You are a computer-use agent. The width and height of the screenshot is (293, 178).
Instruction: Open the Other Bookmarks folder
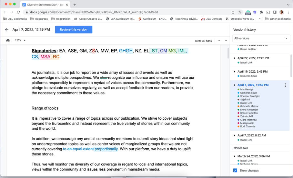[x=278, y=19]
